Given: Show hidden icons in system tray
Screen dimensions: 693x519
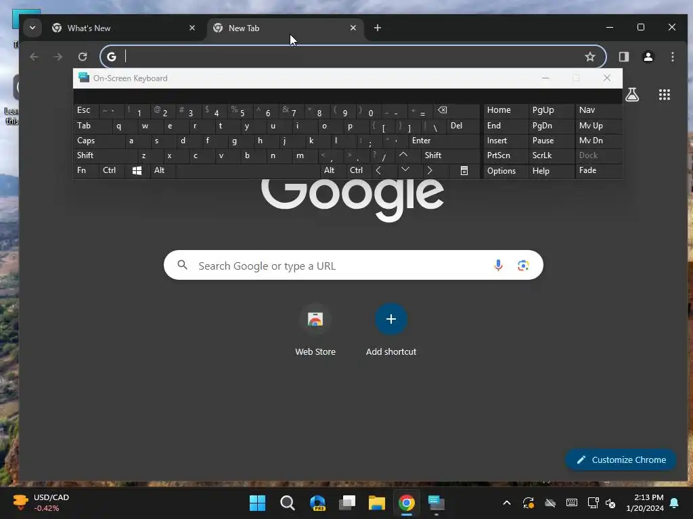Looking at the screenshot, I should pyautogui.click(x=507, y=503).
